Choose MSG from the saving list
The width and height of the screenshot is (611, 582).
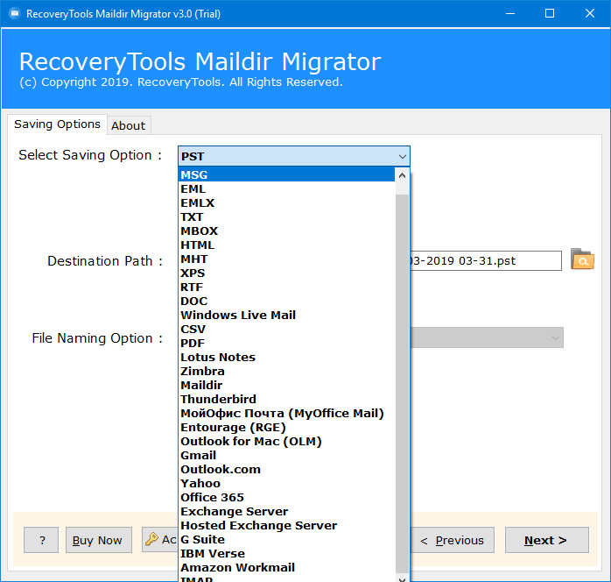[287, 174]
